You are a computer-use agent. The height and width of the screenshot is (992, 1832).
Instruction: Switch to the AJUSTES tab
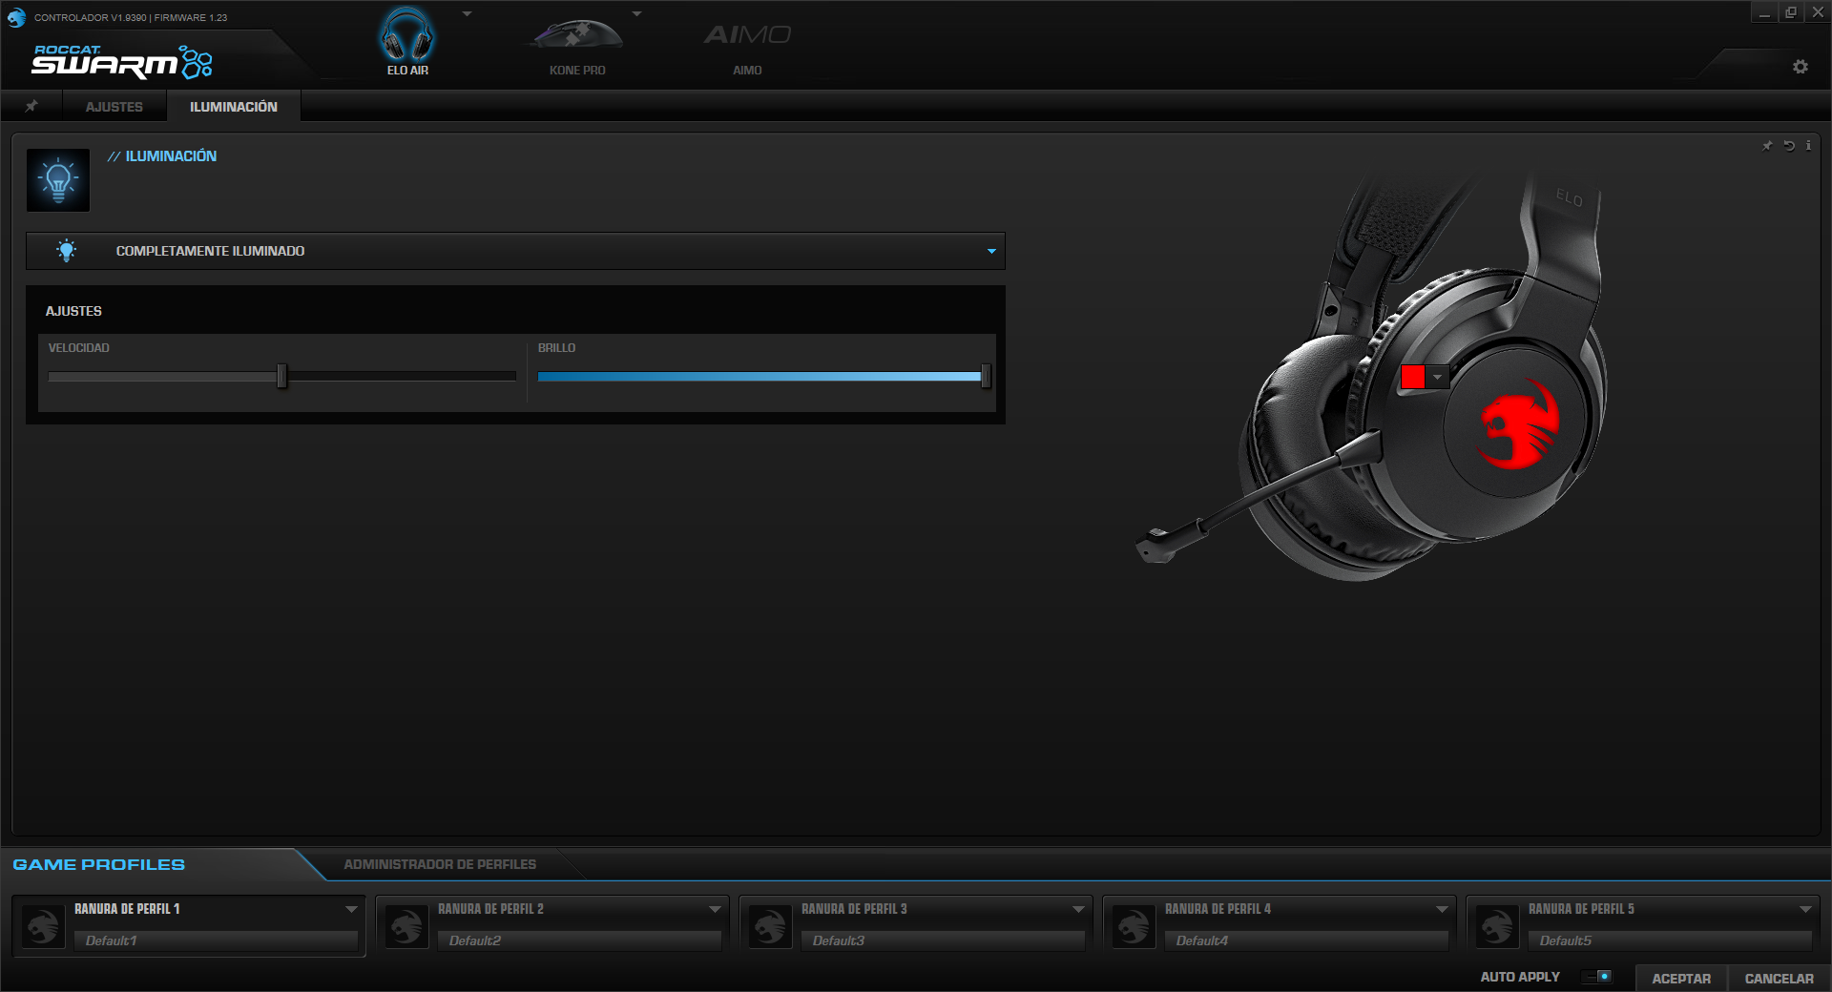tap(114, 107)
